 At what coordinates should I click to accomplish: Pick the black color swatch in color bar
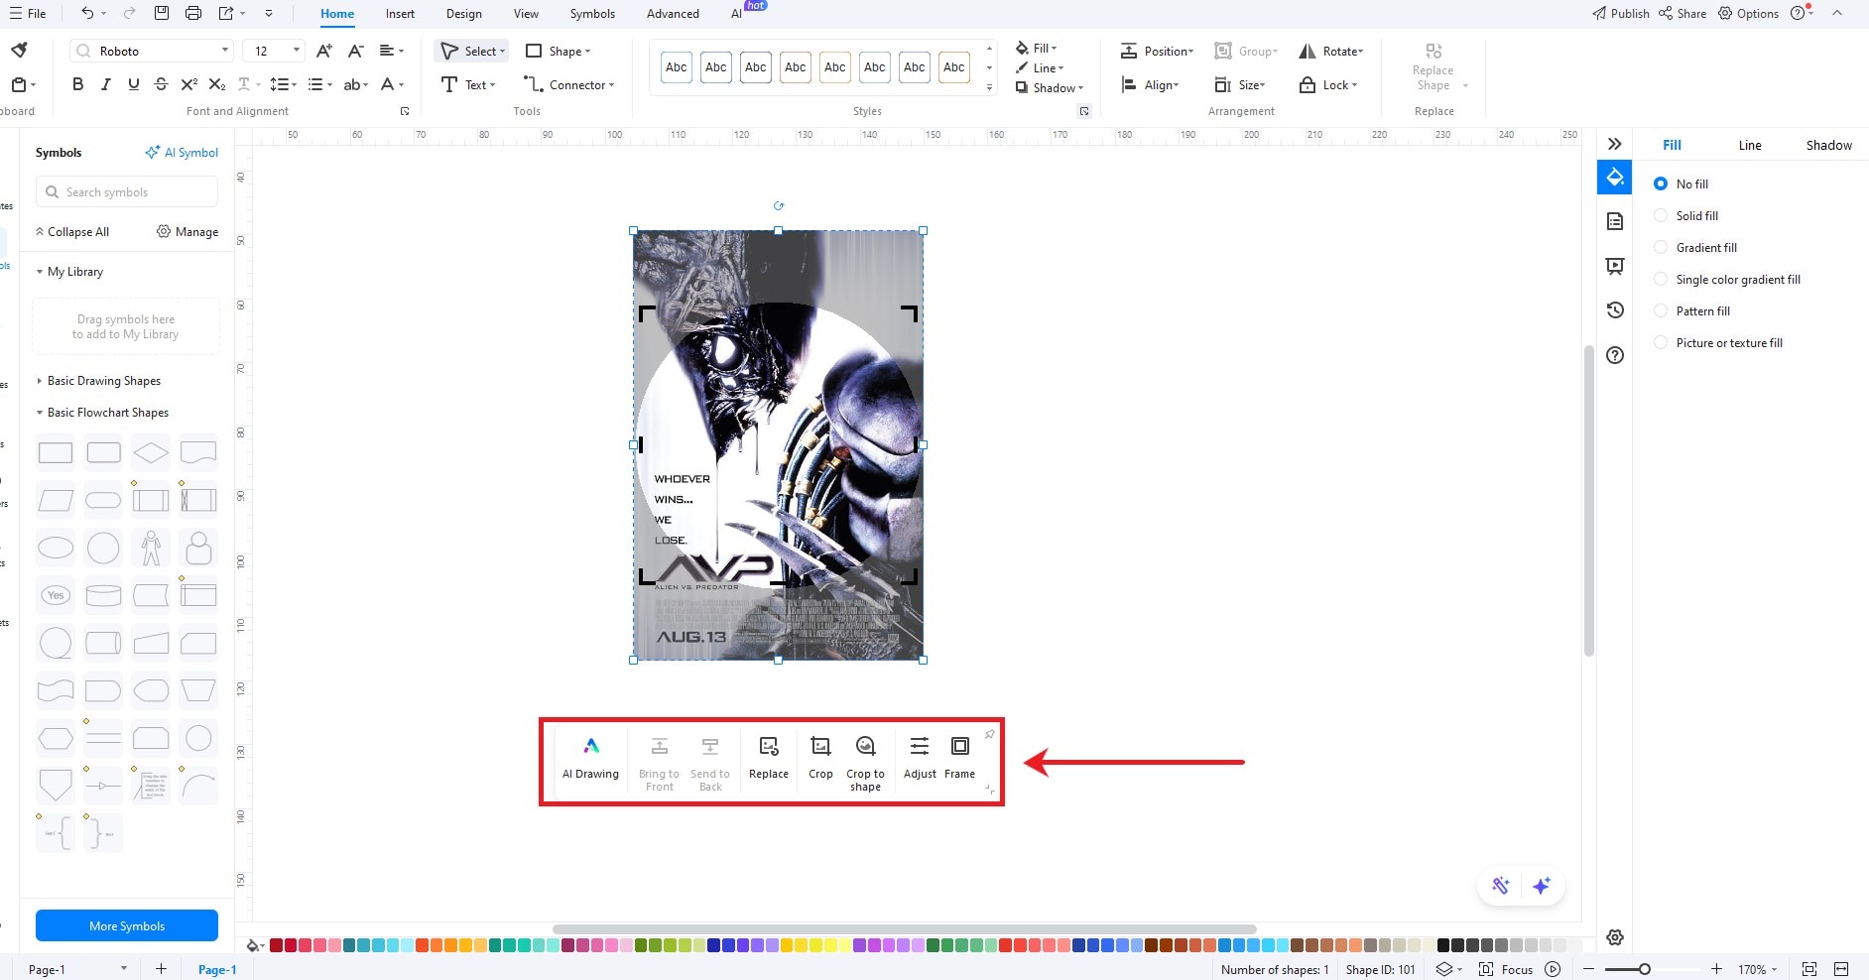point(1443,945)
